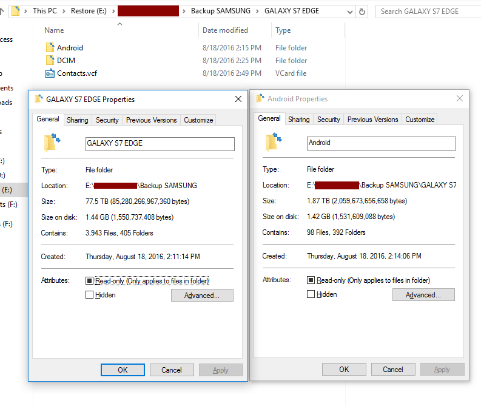Open Advanced attributes in Android Properties

pyautogui.click(x=423, y=294)
